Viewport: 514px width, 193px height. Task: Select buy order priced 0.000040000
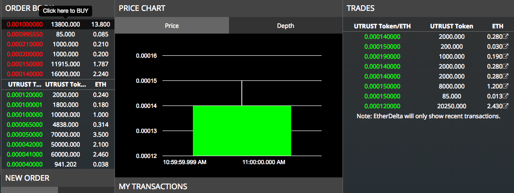(x=58, y=164)
